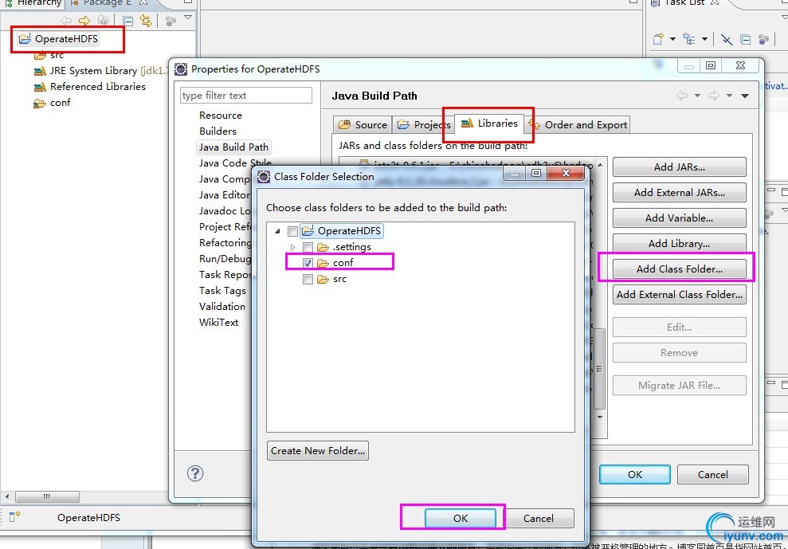Click the Up folder icon in Package Explorer toolbar

[103, 21]
